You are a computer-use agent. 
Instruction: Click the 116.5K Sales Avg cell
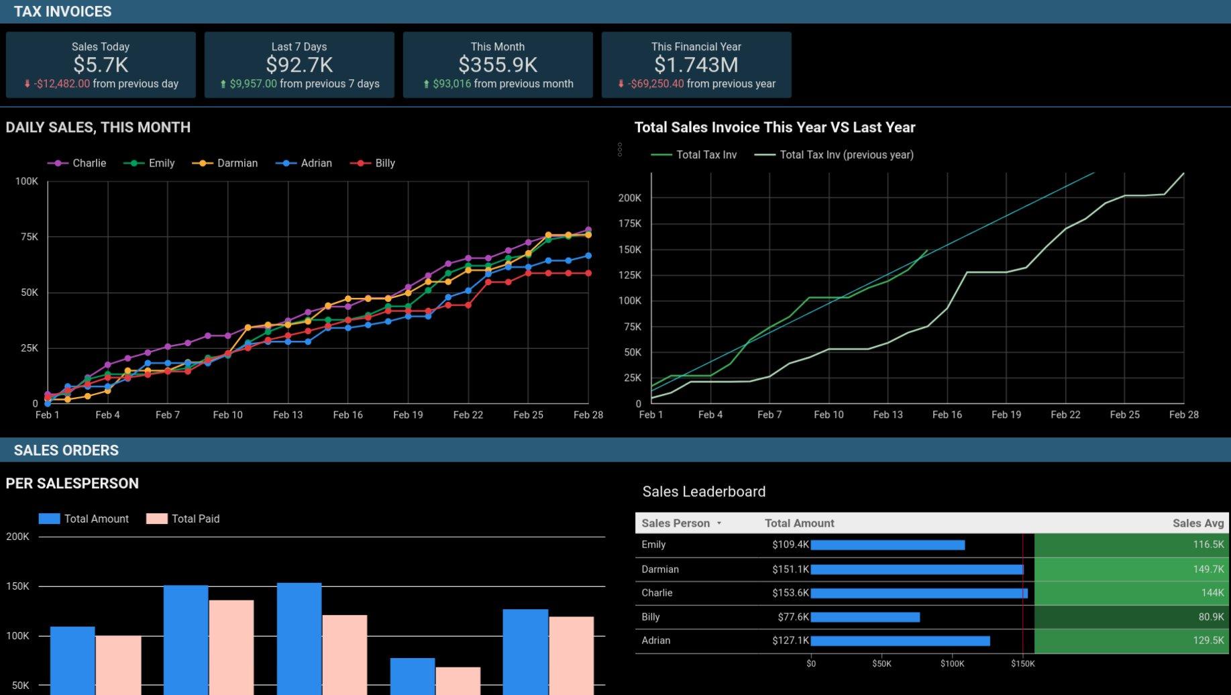pos(1132,545)
